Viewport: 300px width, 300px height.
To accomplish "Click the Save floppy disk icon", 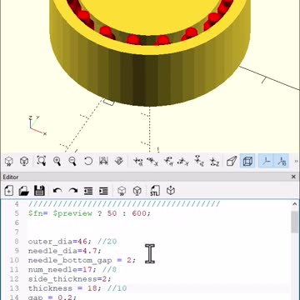I will [39, 191].
